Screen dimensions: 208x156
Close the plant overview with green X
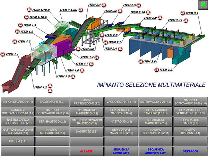(202, 4)
